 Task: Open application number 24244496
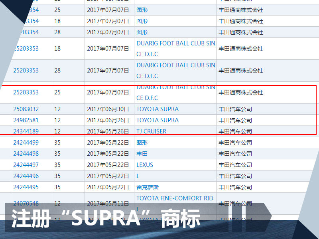(x=26, y=176)
